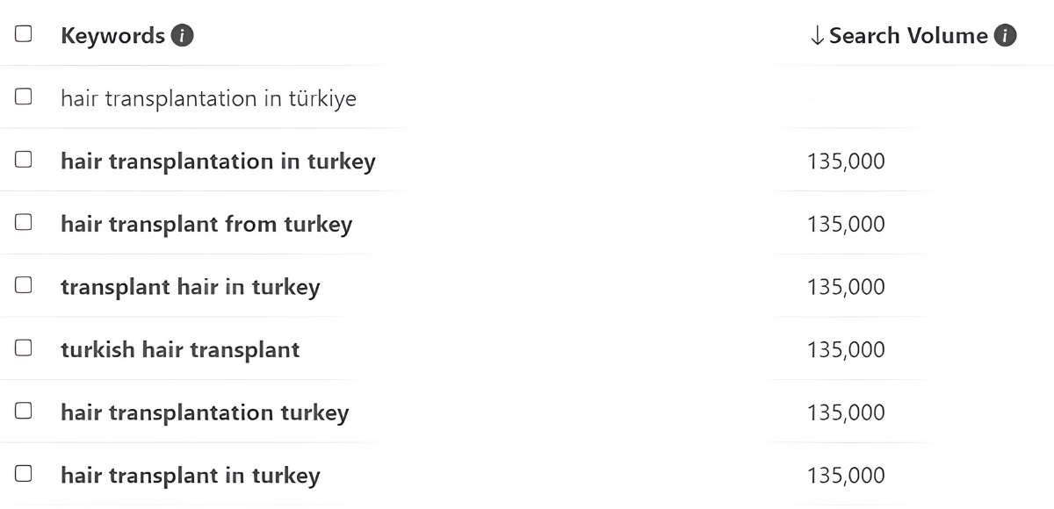Select the 'turkish hair transplant' checkbox
Image resolution: width=1054 pixels, height=509 pixels.
tap(24, 348)
